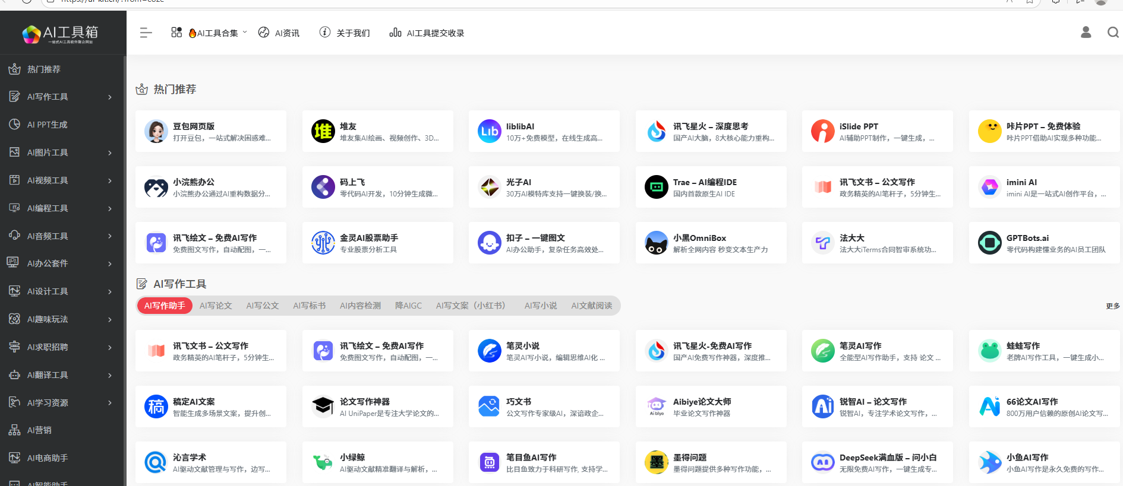Expand the AI办公套件 sidebar chevron
1123x486 pixels.
(110, 263)
